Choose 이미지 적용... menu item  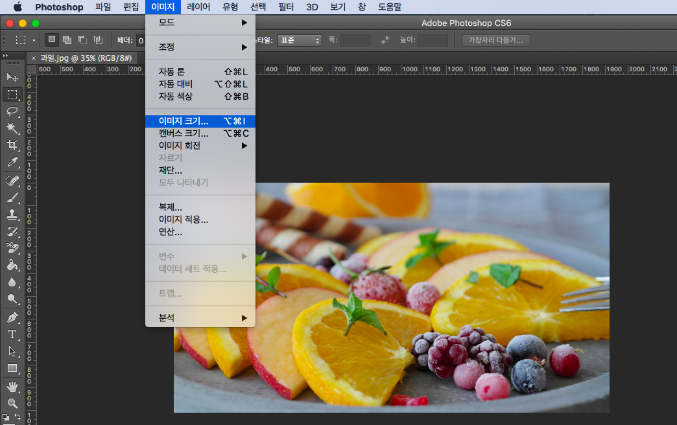[200, 220]
